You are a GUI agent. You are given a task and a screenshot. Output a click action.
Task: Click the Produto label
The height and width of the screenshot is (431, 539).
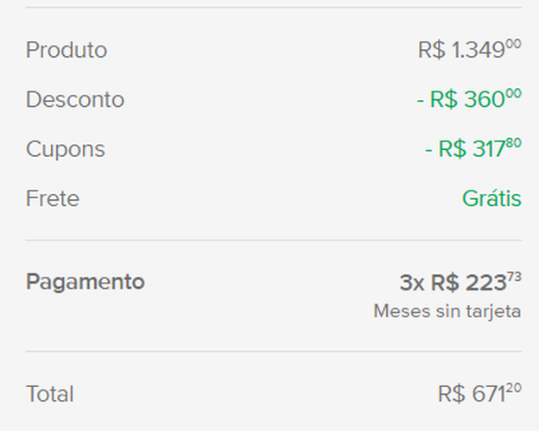click(x=67, y=50)
